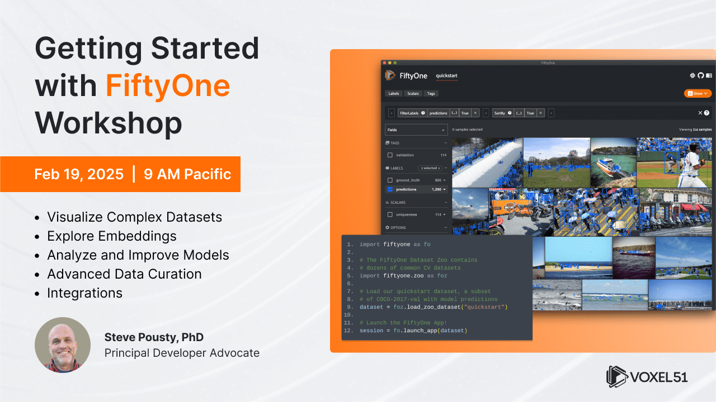
Task: Click the TAGS section icon in sidebar
Action: pyautogui.click(x=388, y=143)
